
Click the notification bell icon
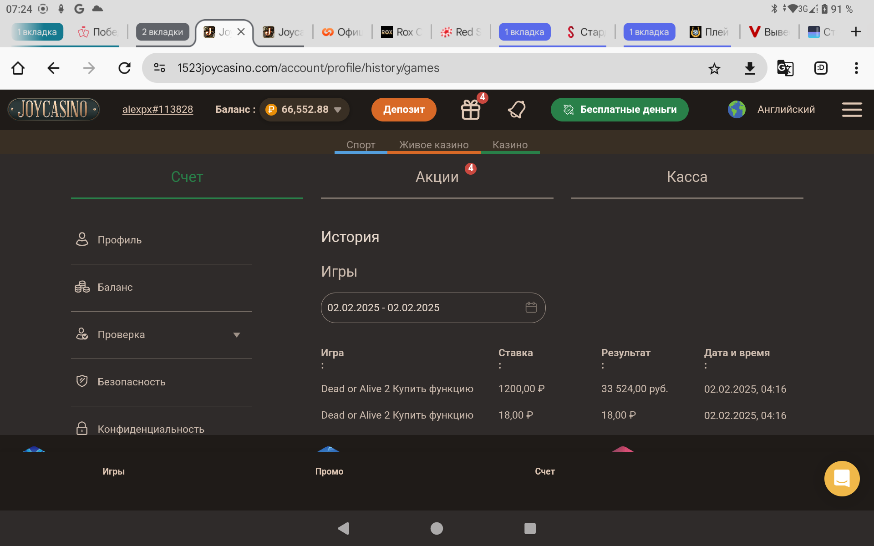[517, 110]
